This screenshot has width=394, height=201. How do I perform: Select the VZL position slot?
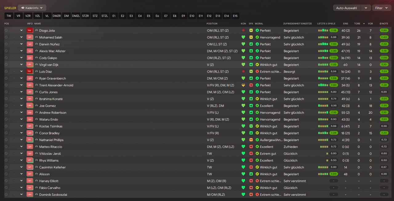[x=38, y=16]
